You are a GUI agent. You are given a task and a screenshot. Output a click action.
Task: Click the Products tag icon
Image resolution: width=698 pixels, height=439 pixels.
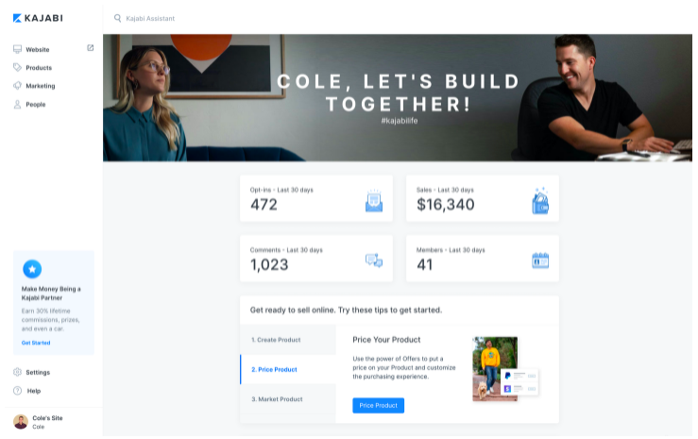click(17, 68)
